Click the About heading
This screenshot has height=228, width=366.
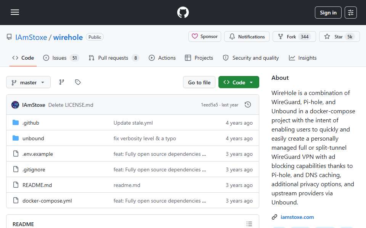280,78
